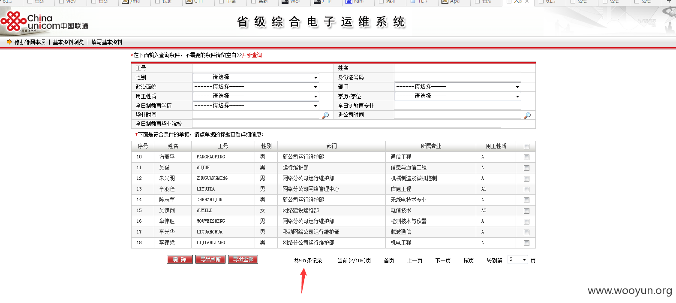676x303 pixels.
Task: Click the China Unicom logo
Action: coord(45,21)
